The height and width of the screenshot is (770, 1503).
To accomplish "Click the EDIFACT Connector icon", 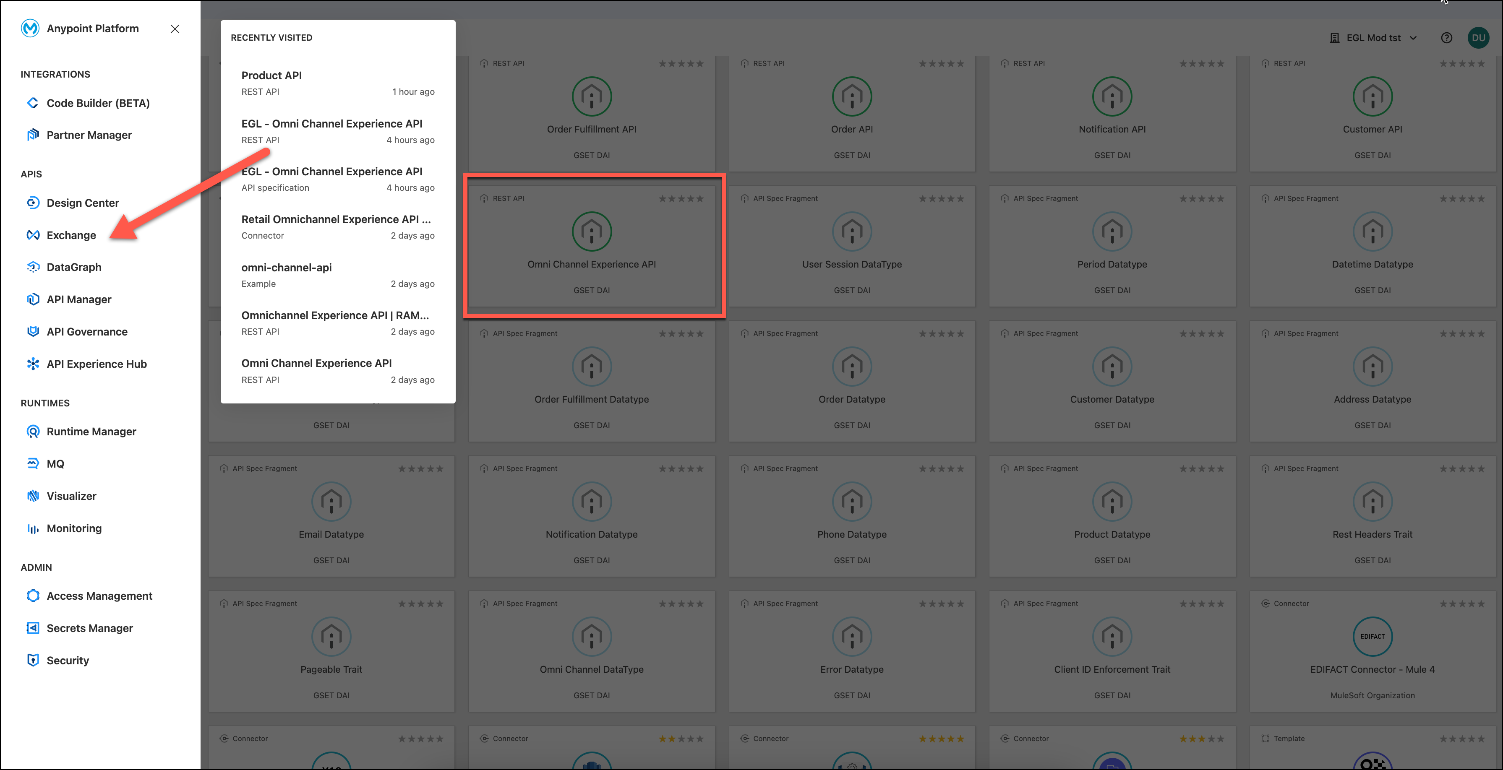I will coord(1373,636).
